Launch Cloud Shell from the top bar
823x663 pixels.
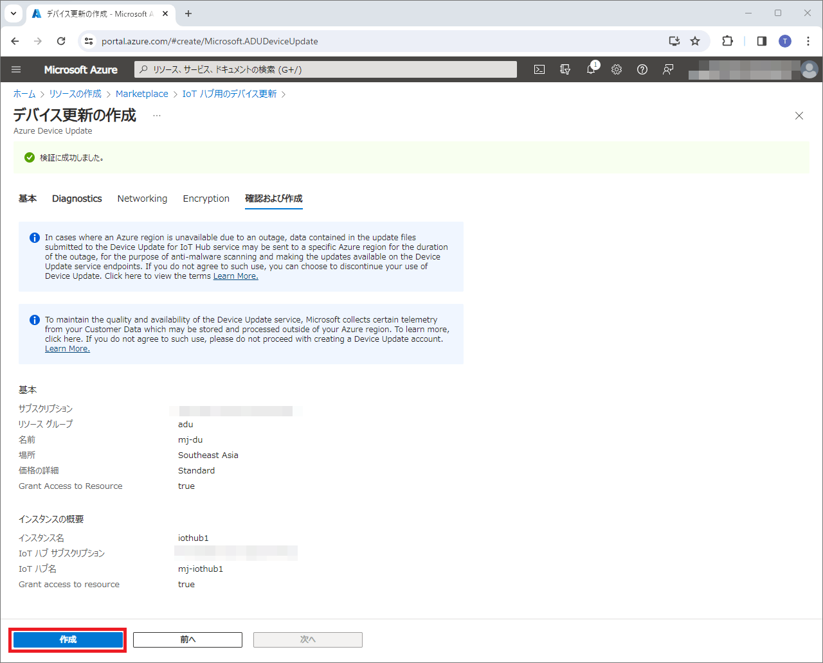[x=539, y=69]
